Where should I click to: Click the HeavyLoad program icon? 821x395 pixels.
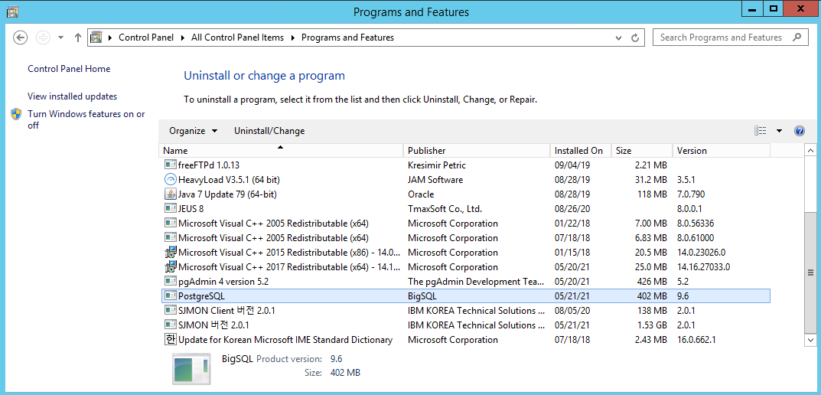171,180
